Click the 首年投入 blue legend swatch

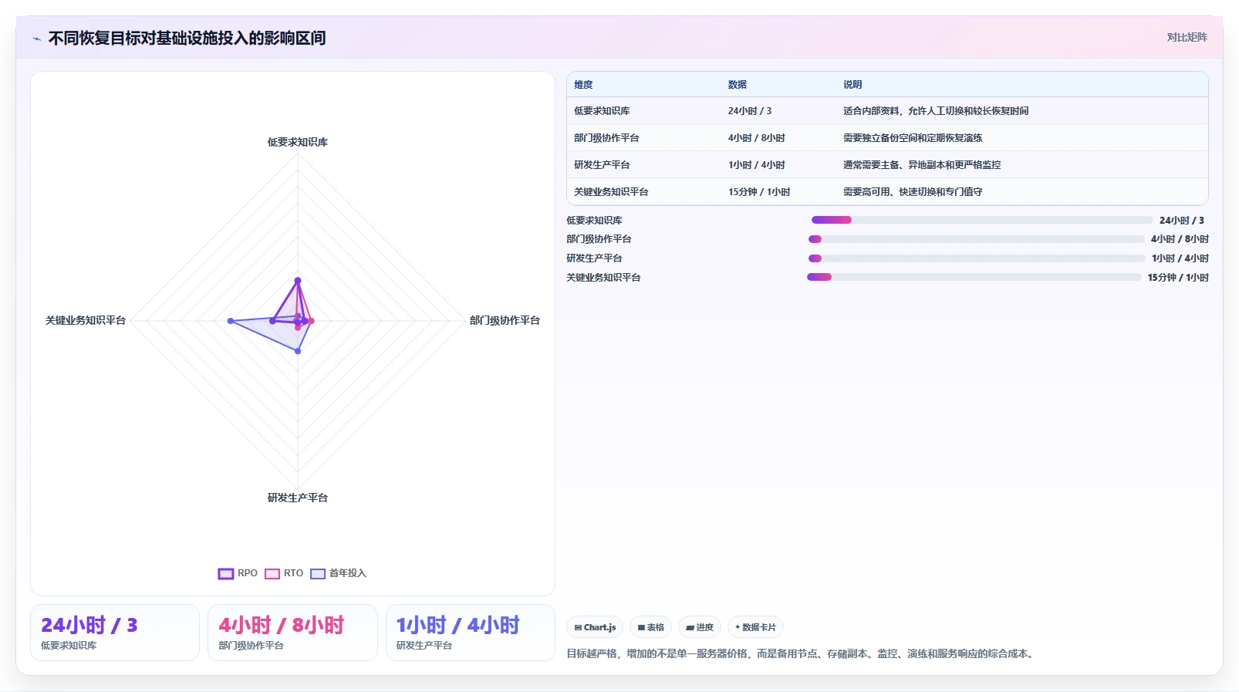(x=318, y=573)
